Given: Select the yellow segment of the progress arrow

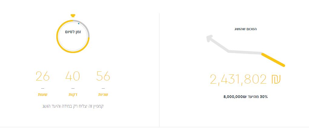Looking at the screenshot, I should [273, 59].
